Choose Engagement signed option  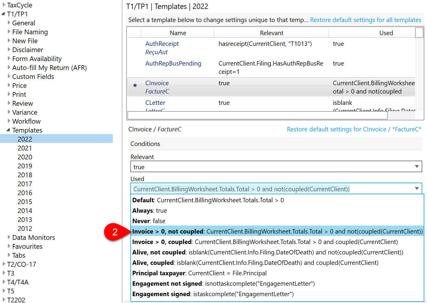coord(277,294)
